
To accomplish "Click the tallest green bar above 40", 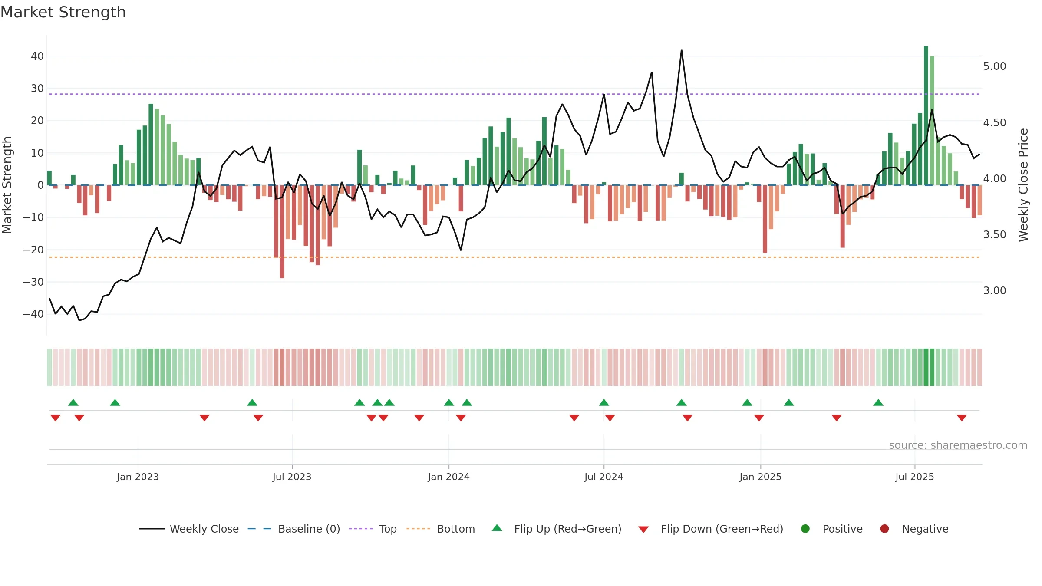I will (926, 115).
